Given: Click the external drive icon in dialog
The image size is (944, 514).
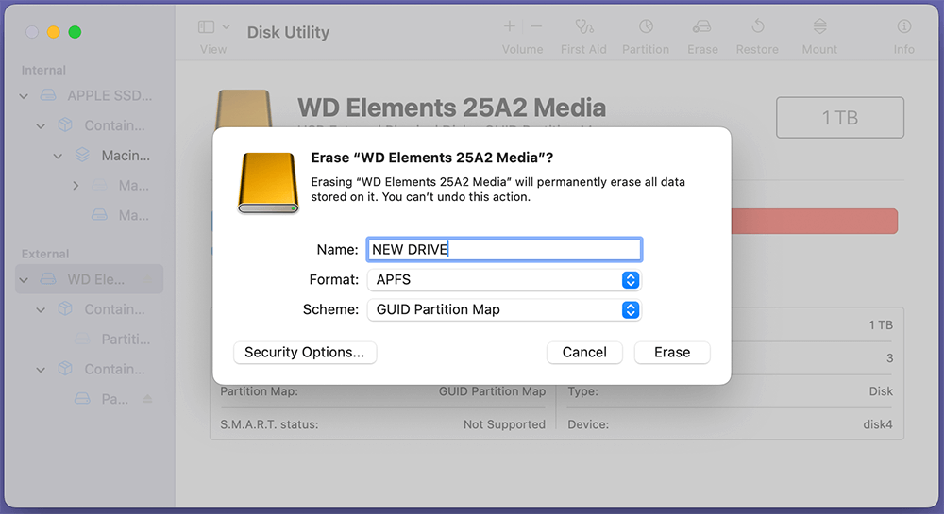Looking at the screenshot, I should 268,183.
